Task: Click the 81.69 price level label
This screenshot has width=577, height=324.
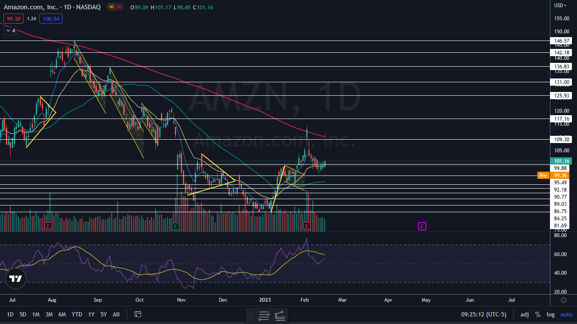Action: click(x=561, y=225)
